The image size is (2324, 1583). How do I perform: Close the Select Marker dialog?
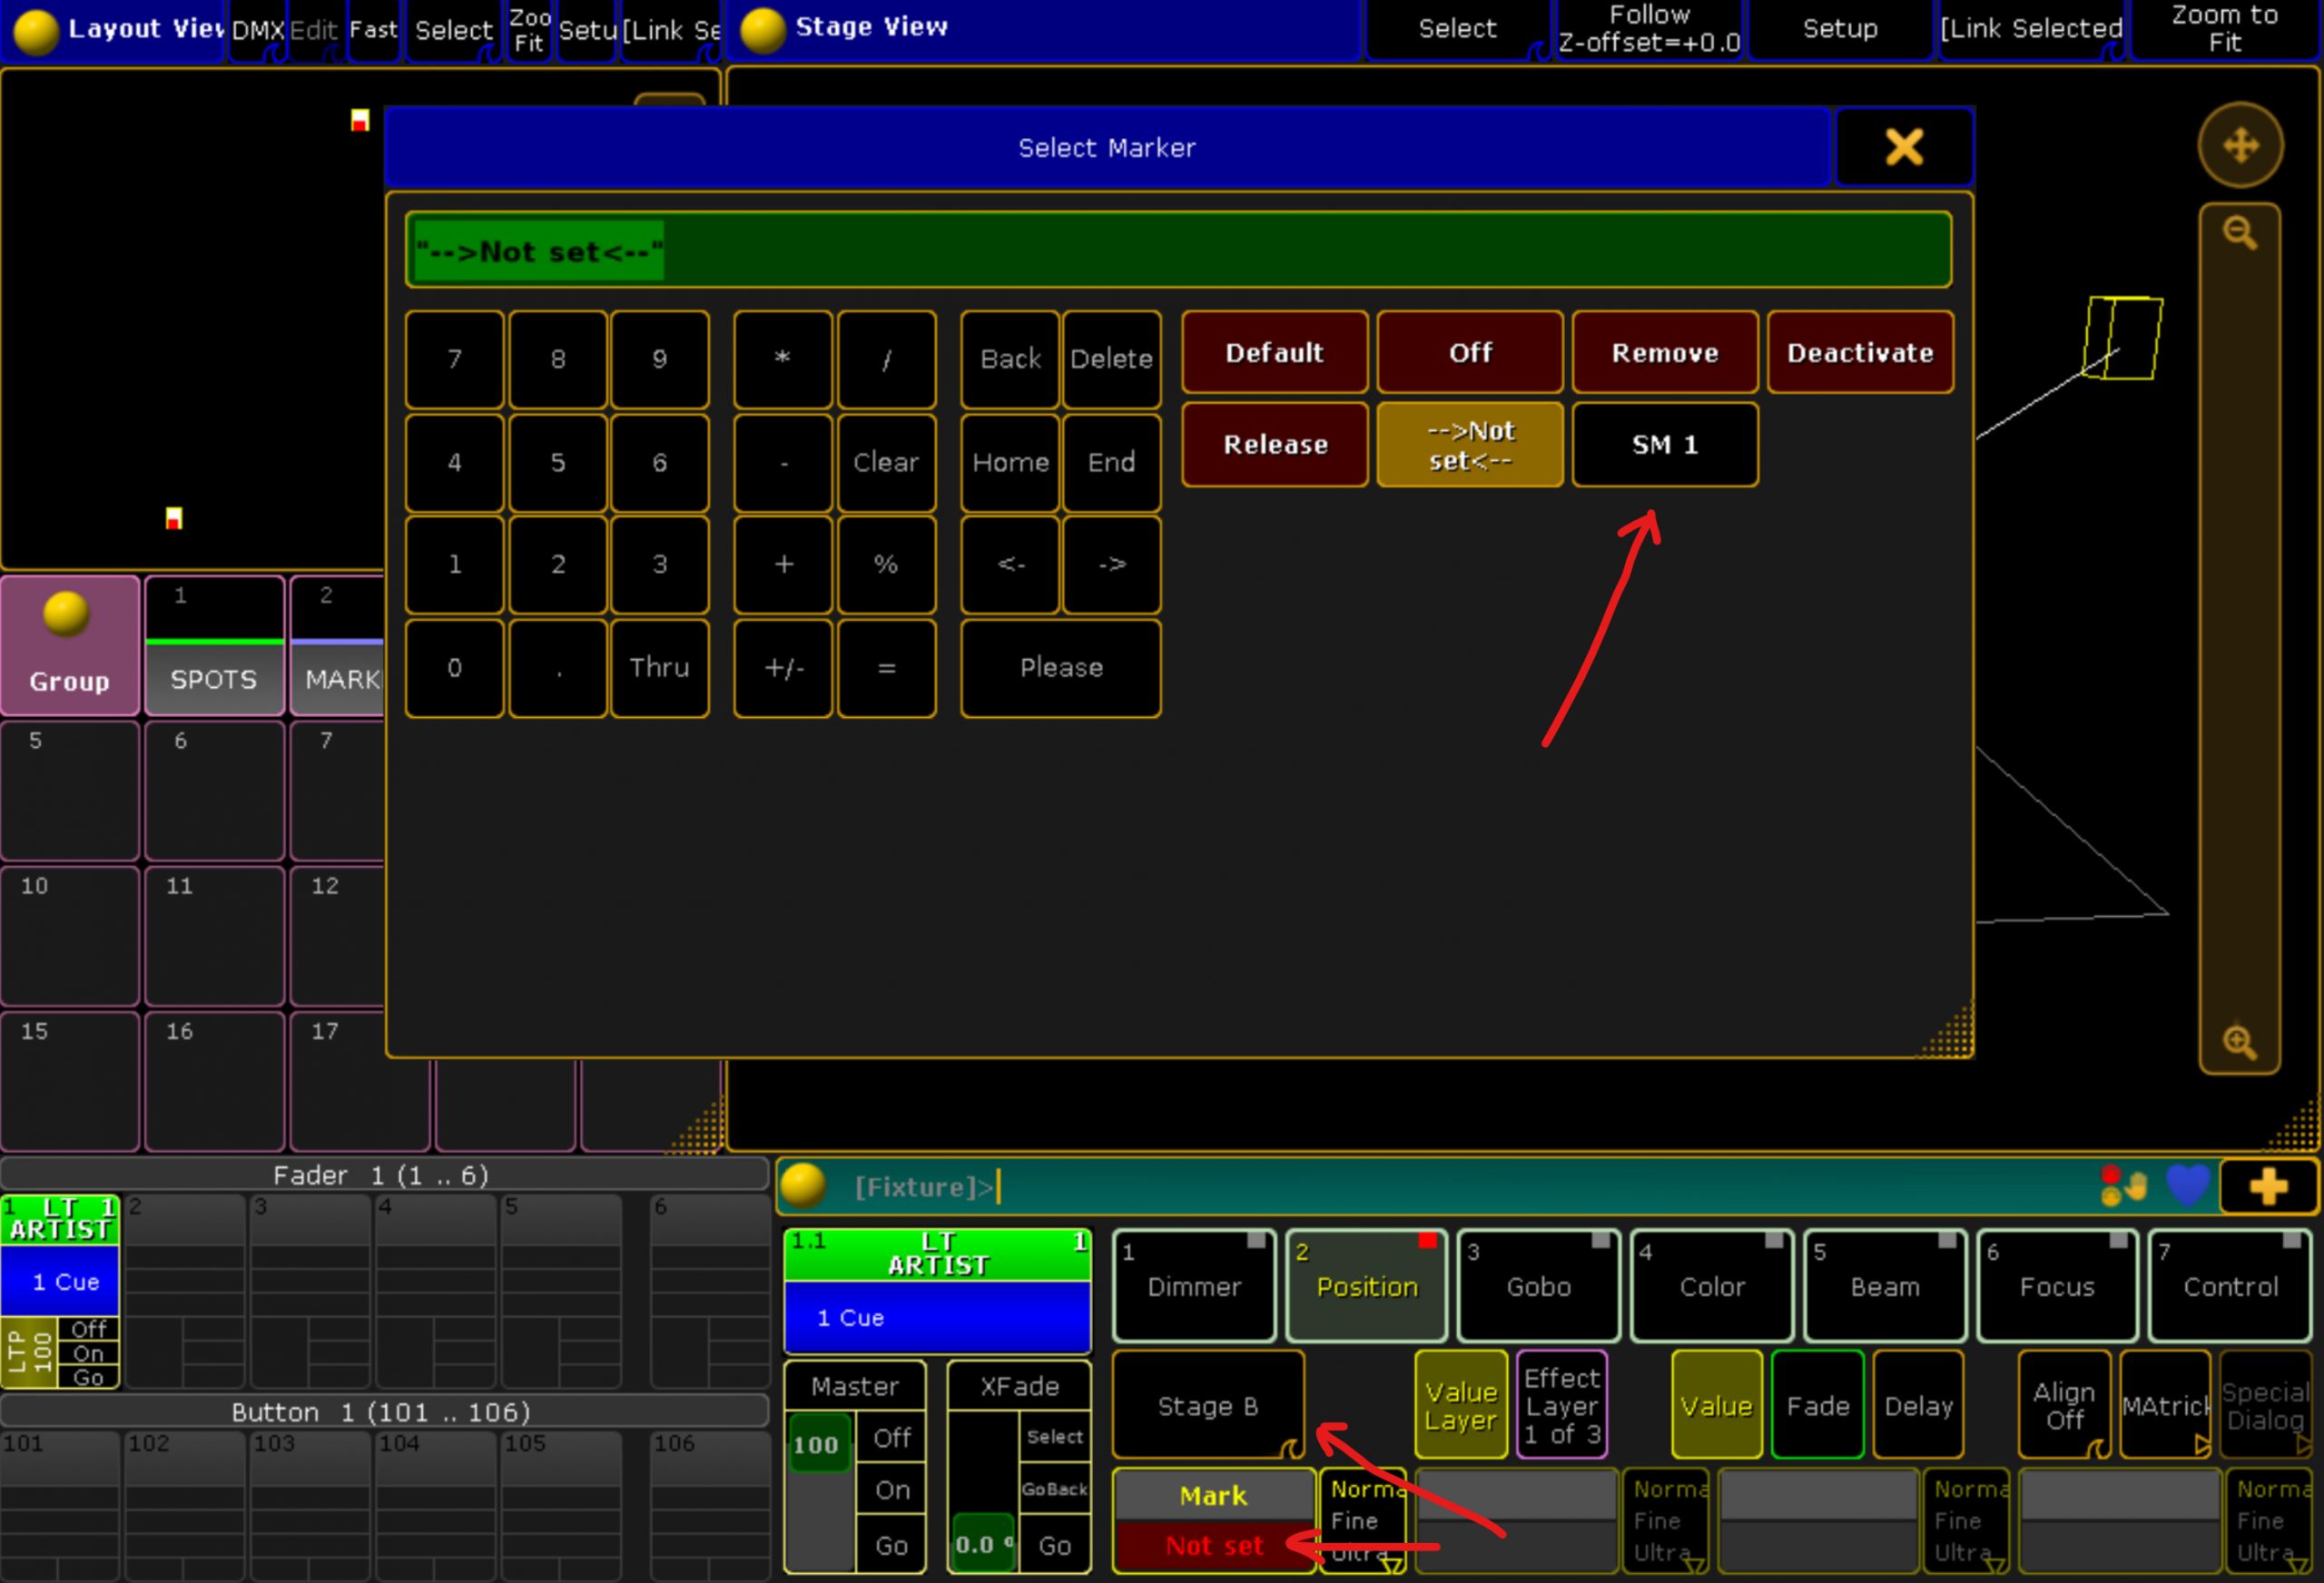pyautogui.click(x=1904, y=147)
